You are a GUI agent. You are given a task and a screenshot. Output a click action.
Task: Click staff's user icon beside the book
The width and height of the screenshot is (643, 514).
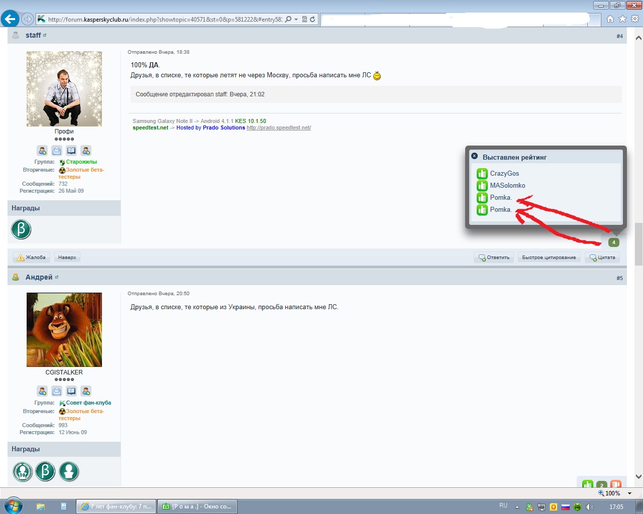(x=86, y=151)
